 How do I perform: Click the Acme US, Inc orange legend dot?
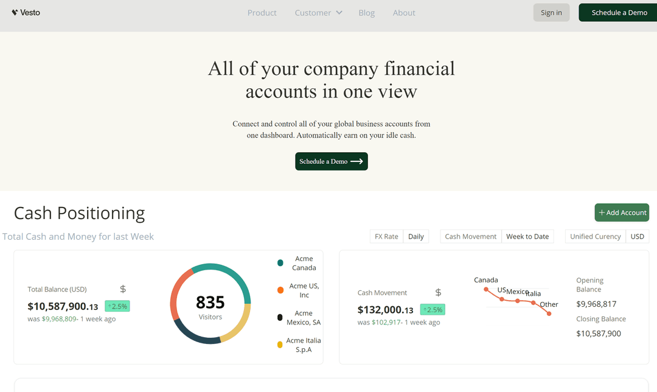click(280, 290)
